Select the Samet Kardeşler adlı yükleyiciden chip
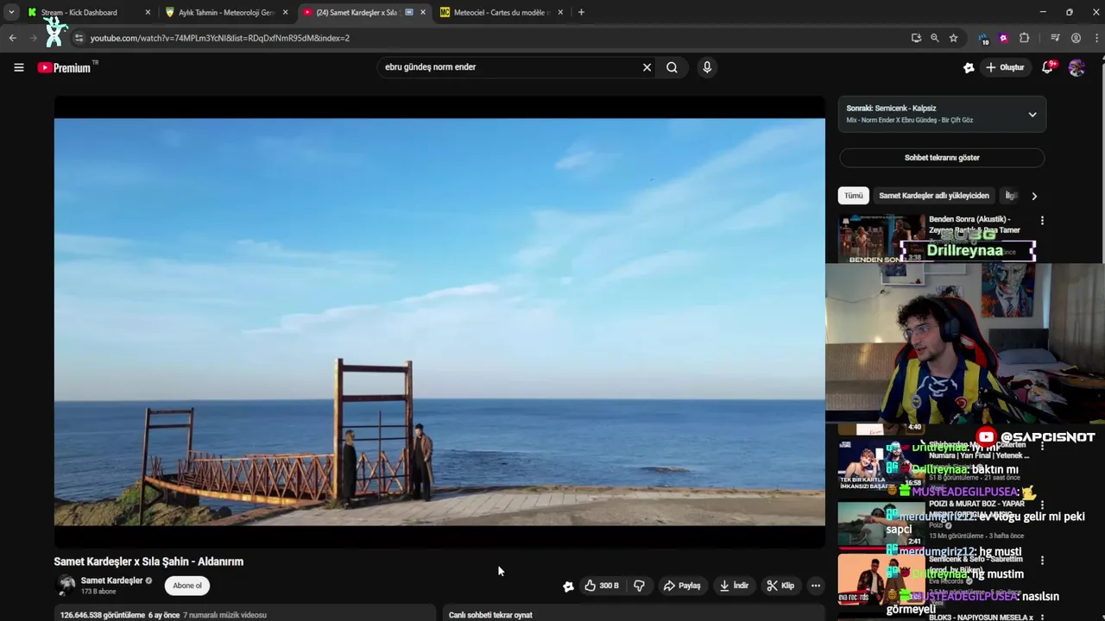The image size is (1105, 621). (x=934, y=196)
